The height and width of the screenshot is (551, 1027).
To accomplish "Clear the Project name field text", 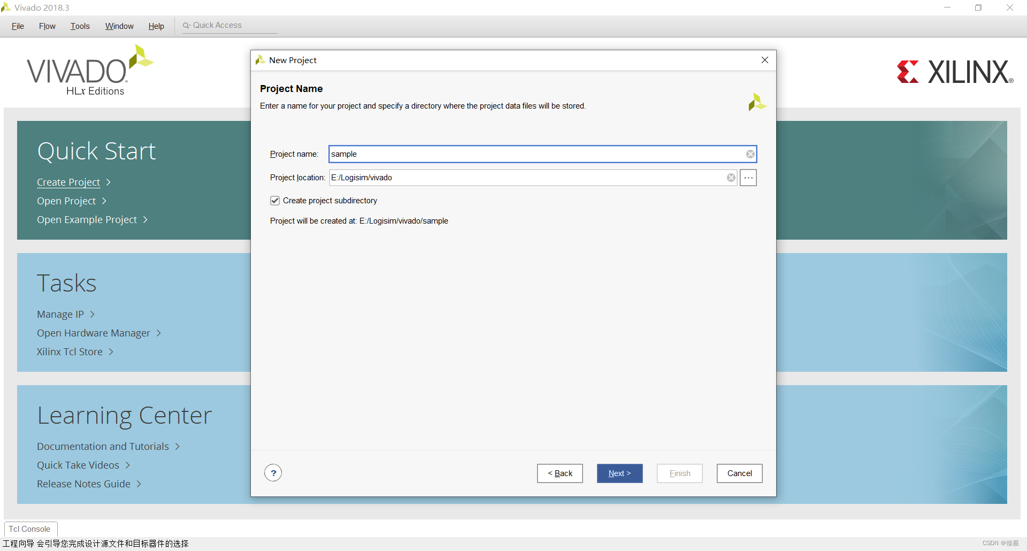I will coord(750,154).
